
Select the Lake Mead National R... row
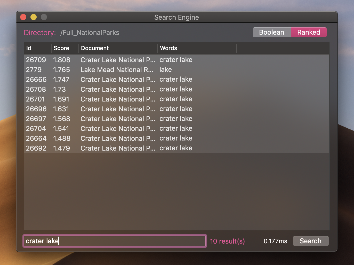pyautogui.click(x=177, y=70)
